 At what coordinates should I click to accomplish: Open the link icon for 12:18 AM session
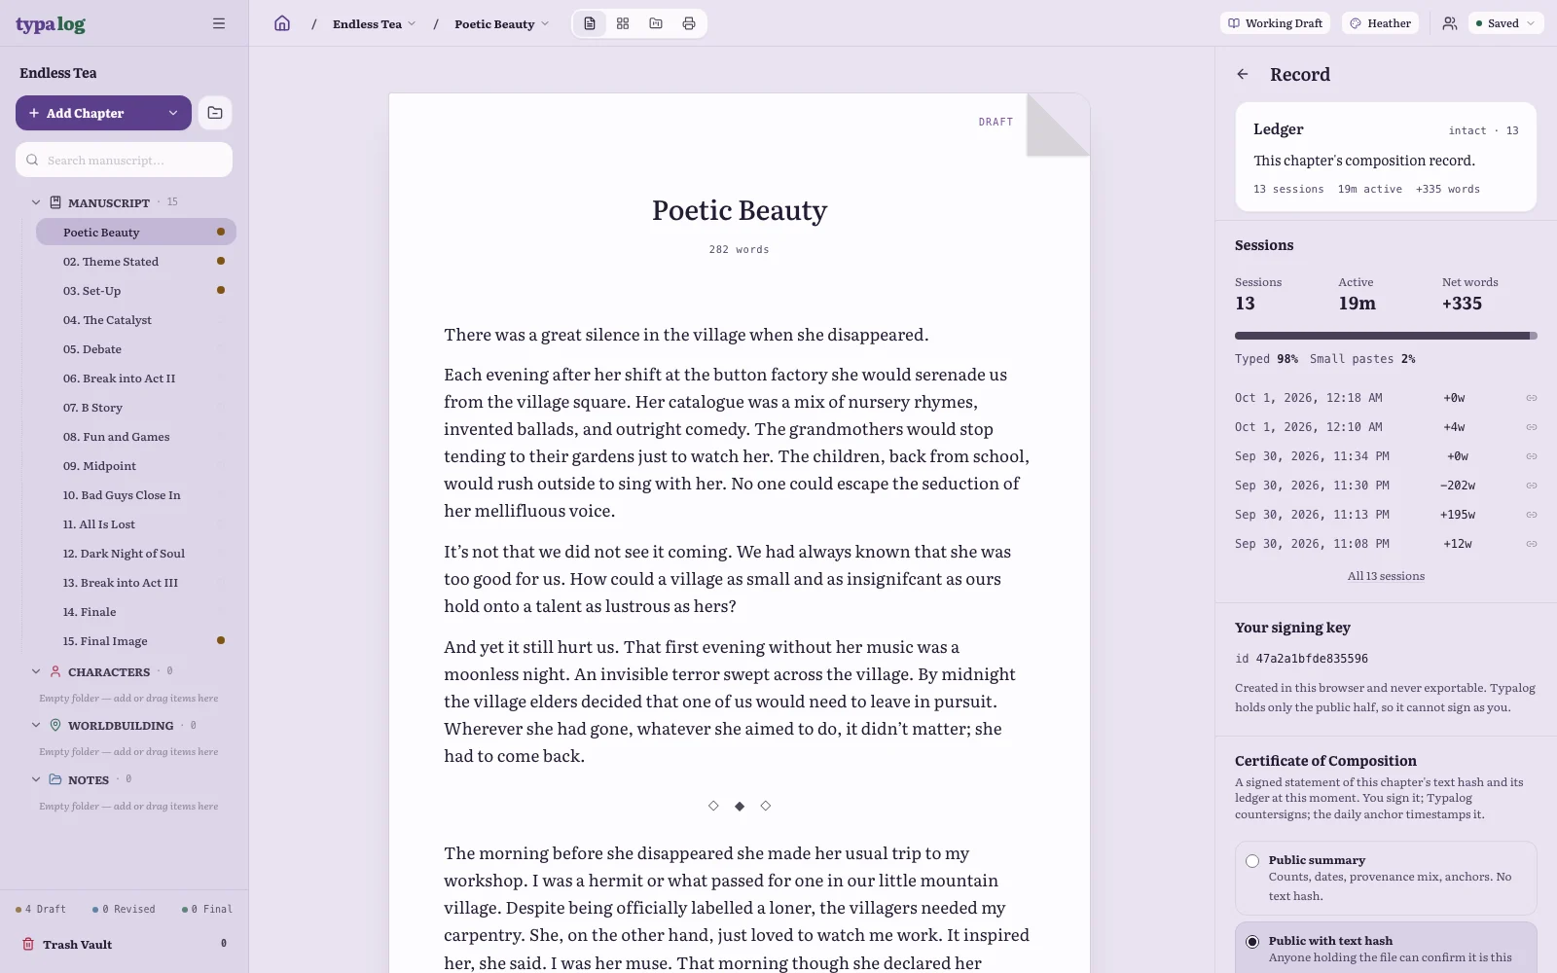pyautogui.click(x=1531, y=398)
